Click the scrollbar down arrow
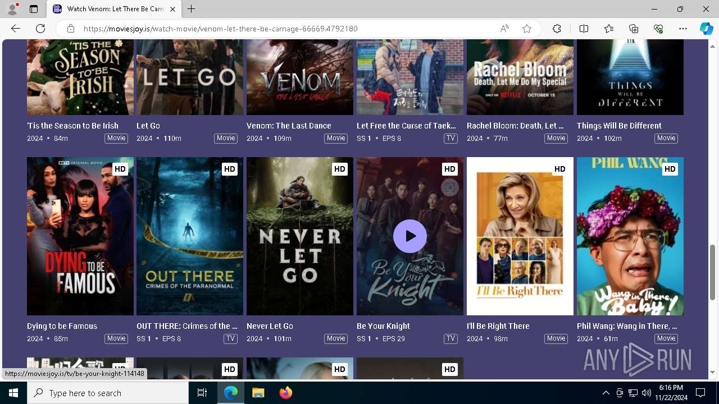 pos(713,372)
